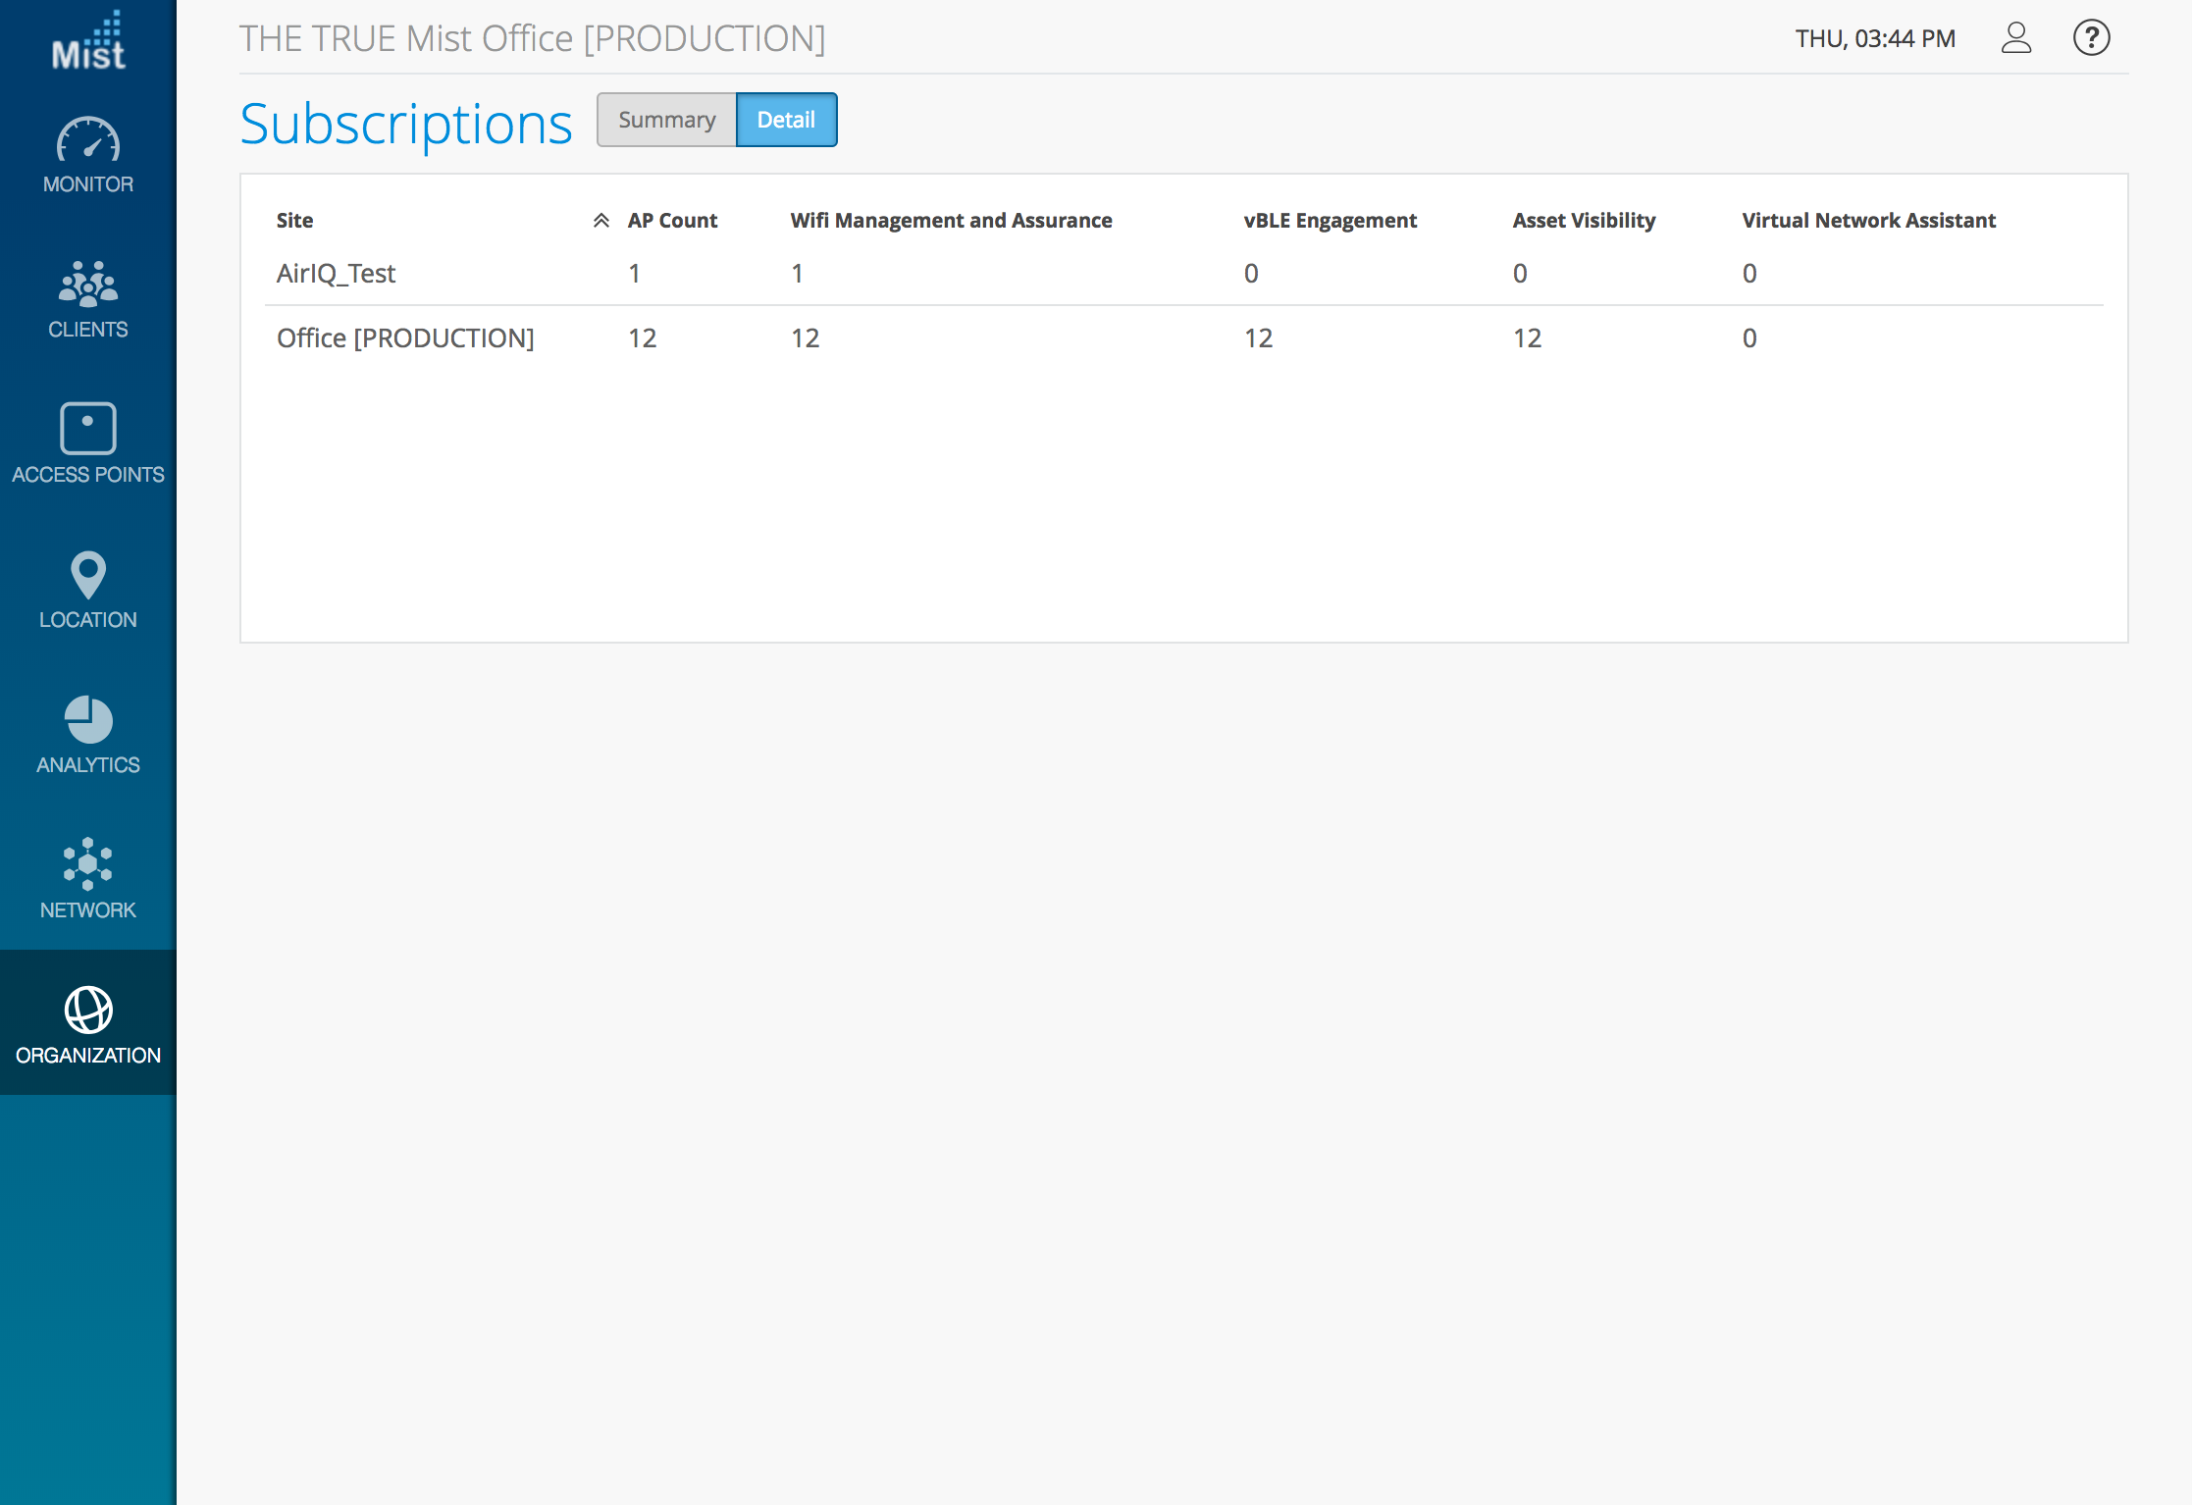
Task: Toggle sort arrow beside Site column
Action: (x=601, y=221)
